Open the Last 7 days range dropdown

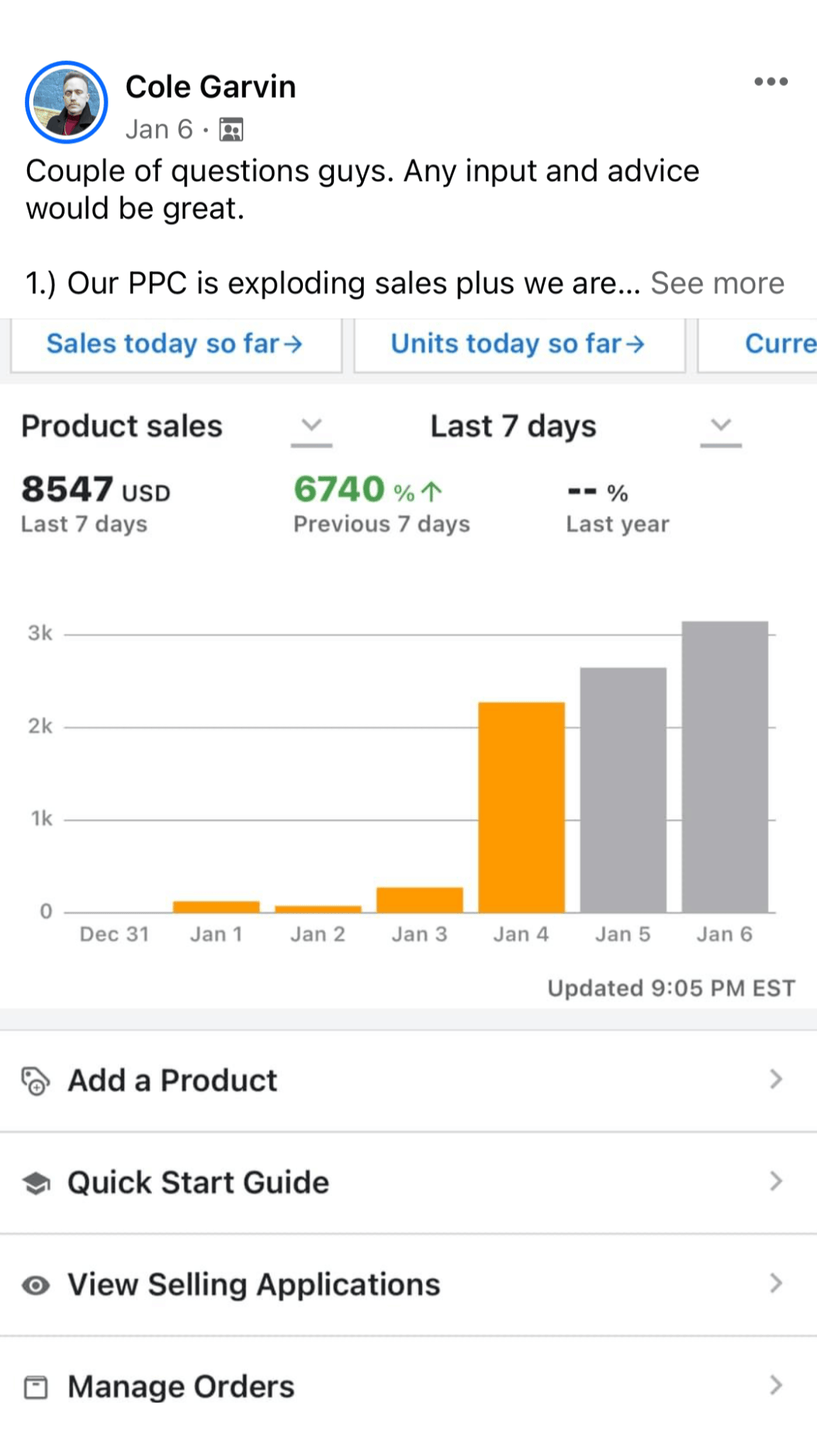pos(721,426)
